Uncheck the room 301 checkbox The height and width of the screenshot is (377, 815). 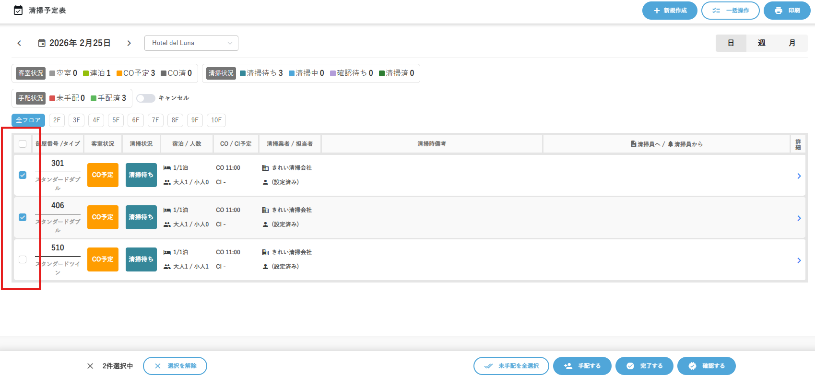point(23,175)
